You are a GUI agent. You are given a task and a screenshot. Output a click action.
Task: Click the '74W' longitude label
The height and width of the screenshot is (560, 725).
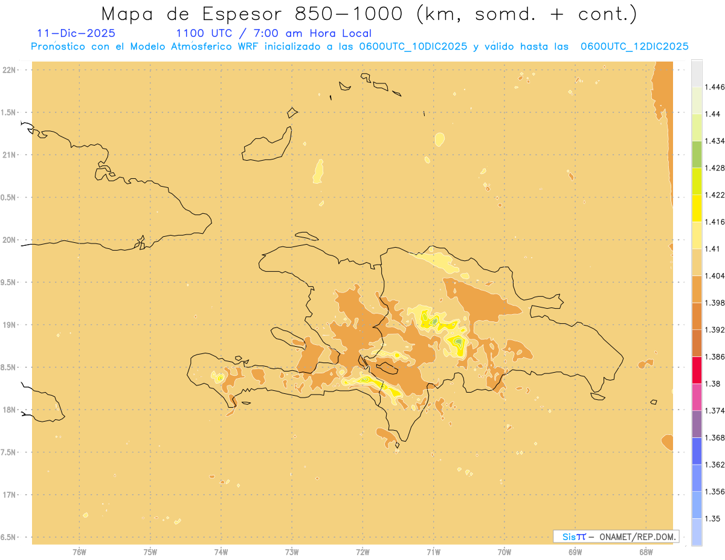[221, 552]
